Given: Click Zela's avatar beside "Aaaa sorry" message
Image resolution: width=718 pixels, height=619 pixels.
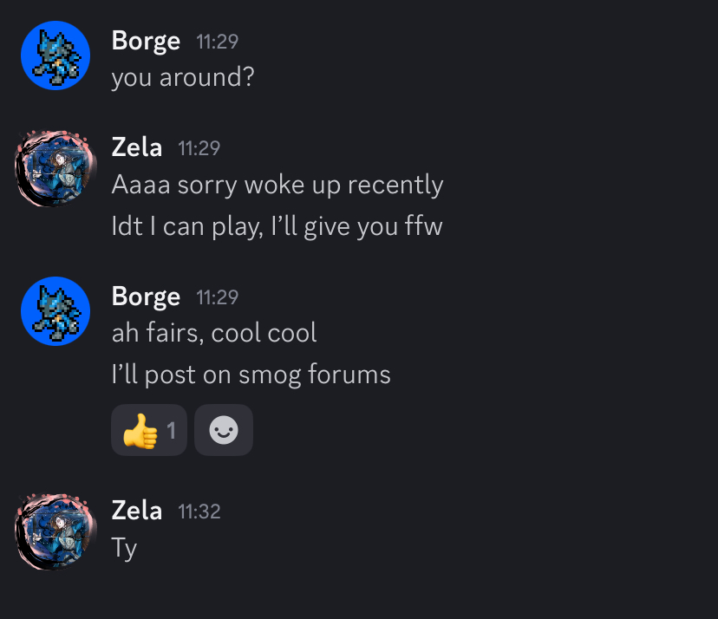Looking at the screenshot, I should tap(55, 168).
